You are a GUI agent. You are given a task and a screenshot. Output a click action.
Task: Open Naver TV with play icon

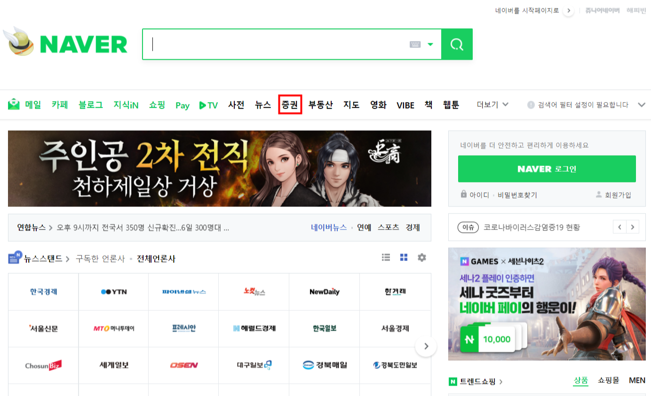click(208, 105)
